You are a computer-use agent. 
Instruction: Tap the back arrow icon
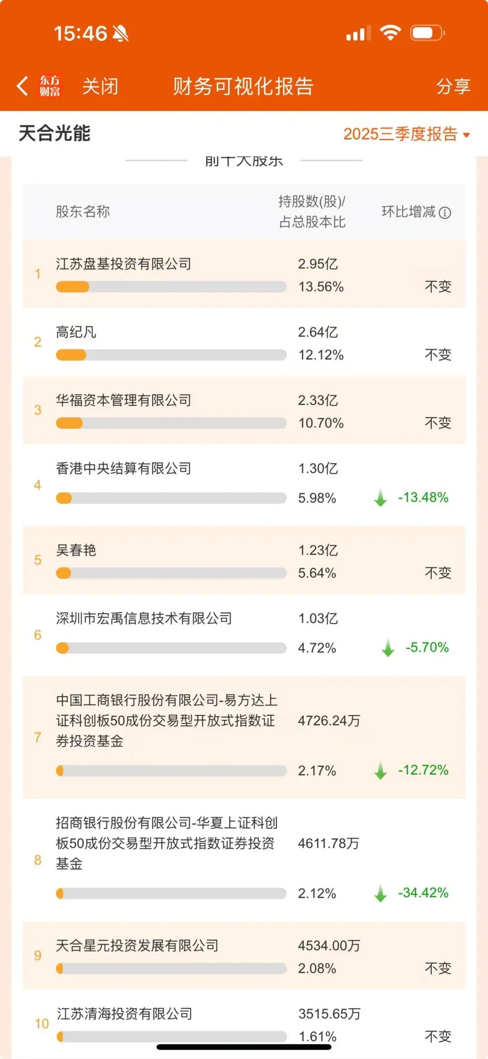(x=22, y=86)
